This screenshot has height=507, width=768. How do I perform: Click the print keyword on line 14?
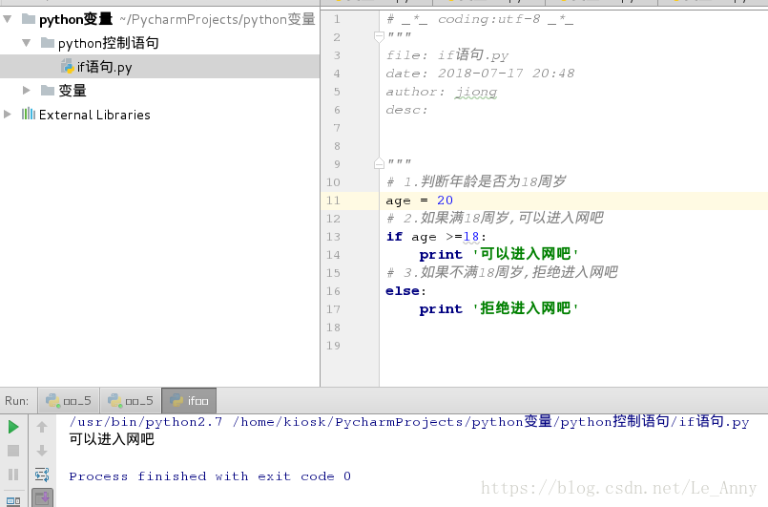click(441, 255)
